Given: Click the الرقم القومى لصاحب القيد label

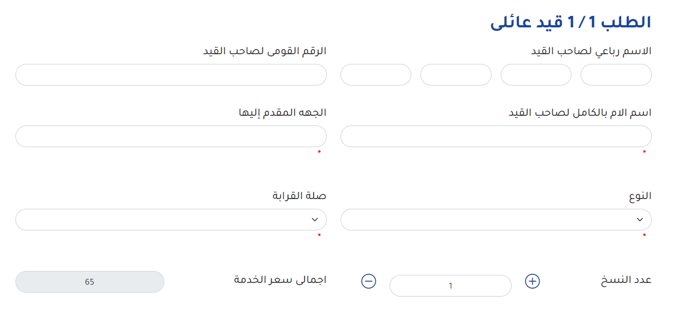Looking at the screenshot, I should [x=265, y=51].
